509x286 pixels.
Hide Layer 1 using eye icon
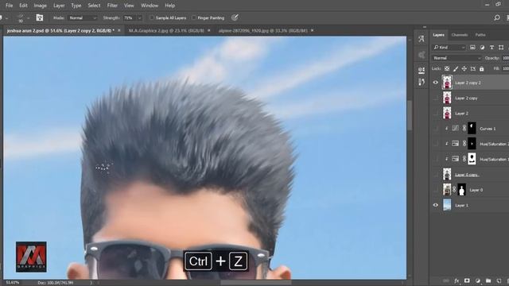click(x=436, y=205)
